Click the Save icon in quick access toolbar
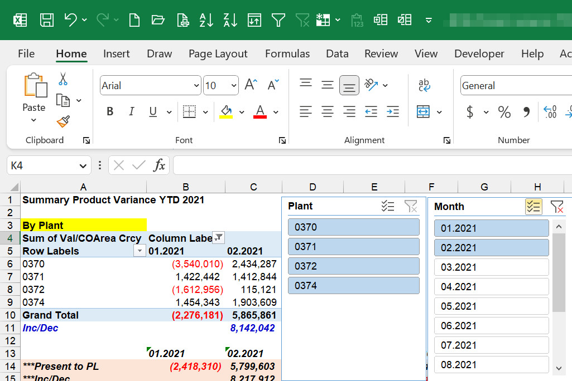The image size is (572, 381). click(47, 20)
